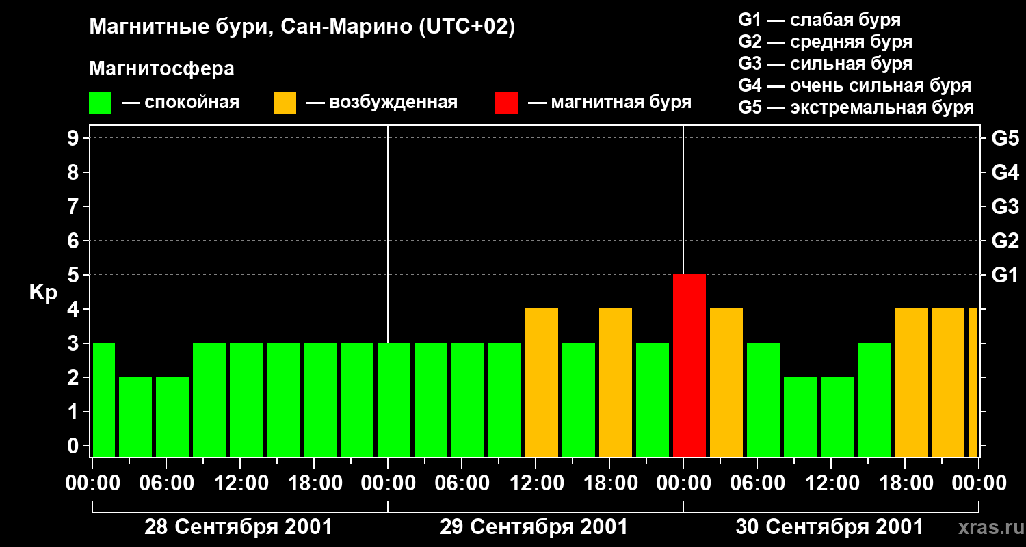Click the '28 Сентября 2001' date label
Screen dimensions: 1026x547
pyautogui.click(x=239, y=527)
